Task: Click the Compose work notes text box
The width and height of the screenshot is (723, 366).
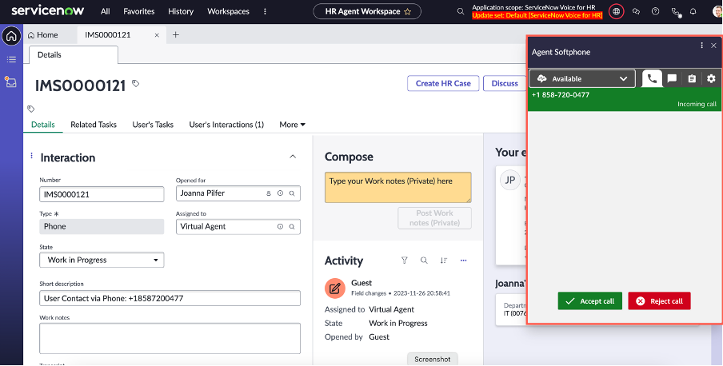Action: 398,188
